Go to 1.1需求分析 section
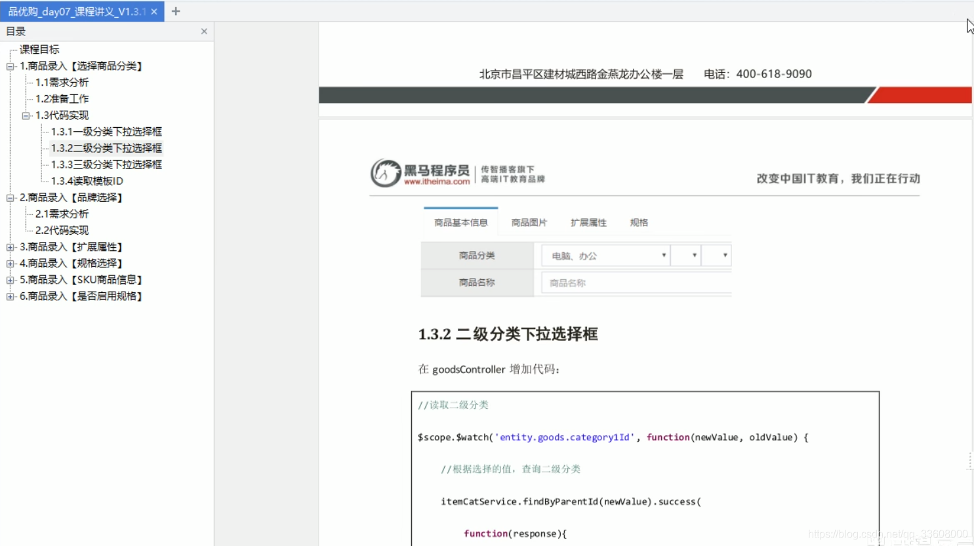Screen dimensions: 974x546 coord(62,83)
